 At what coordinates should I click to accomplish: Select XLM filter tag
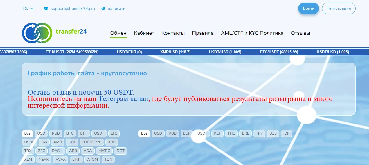28,159
